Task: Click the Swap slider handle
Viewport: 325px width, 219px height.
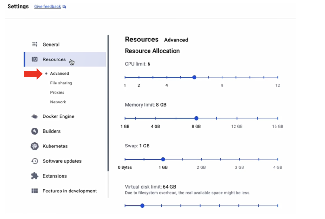Action: point(163,159)
